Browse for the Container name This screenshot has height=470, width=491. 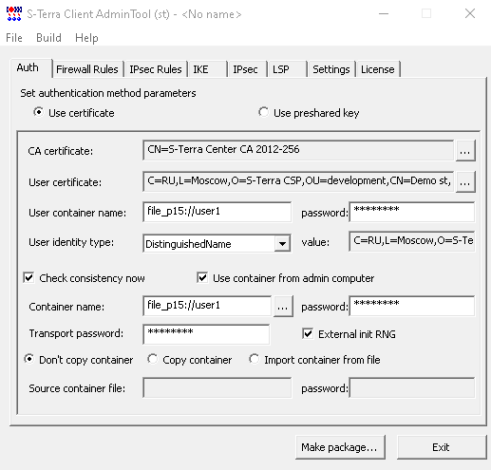click(283, 307)
